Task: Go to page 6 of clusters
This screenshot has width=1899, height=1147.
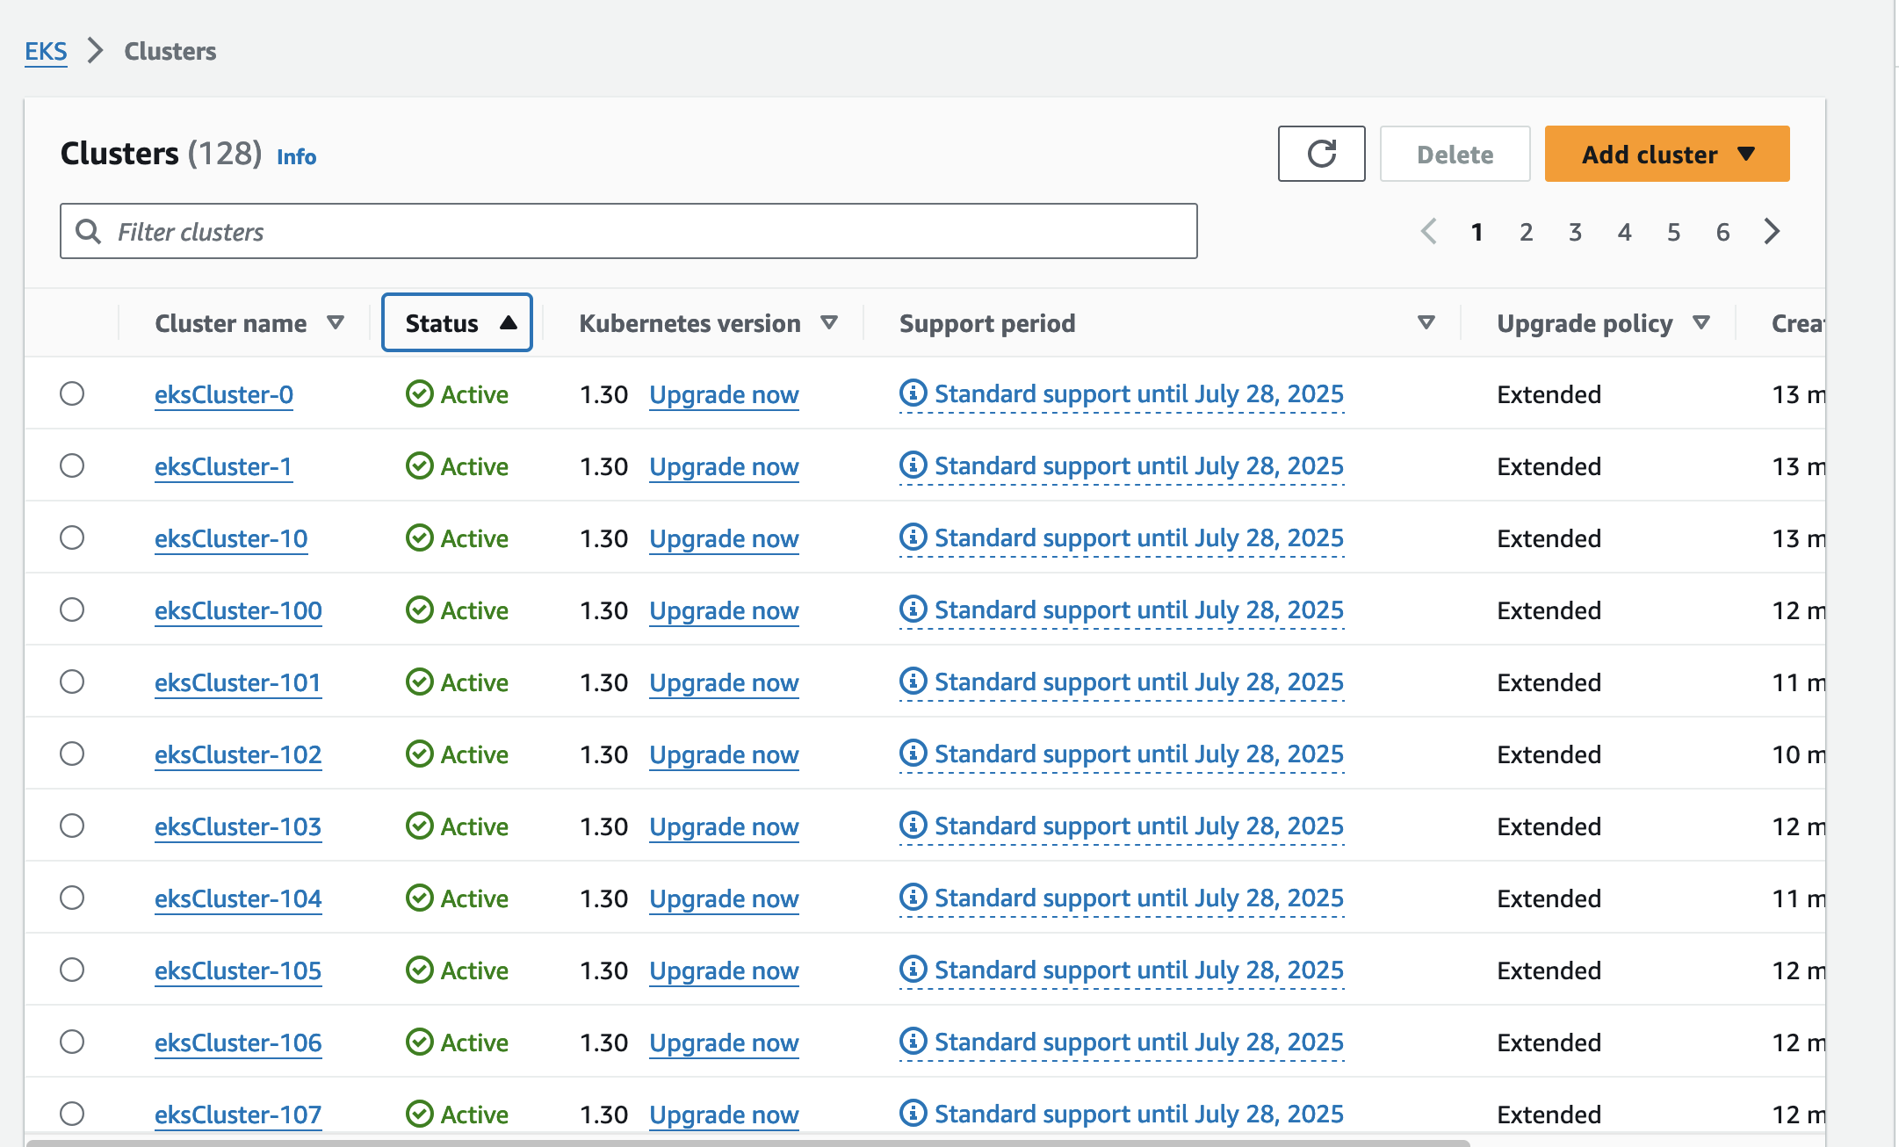Action: click(x=1722, y=232)
